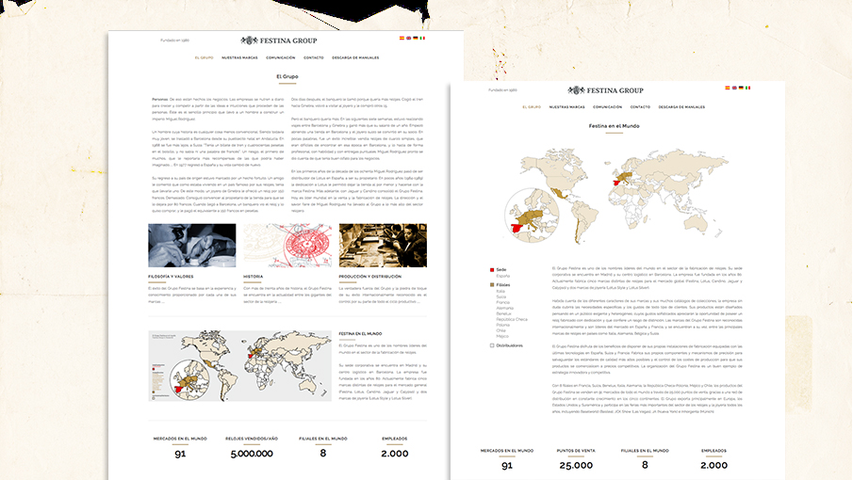Click Producción y Distribución heading link
The height and width of the screenshot is (480, 853).
[x=369, y=277]
